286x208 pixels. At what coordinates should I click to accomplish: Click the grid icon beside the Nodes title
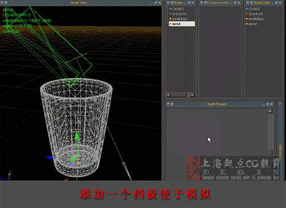172,3
